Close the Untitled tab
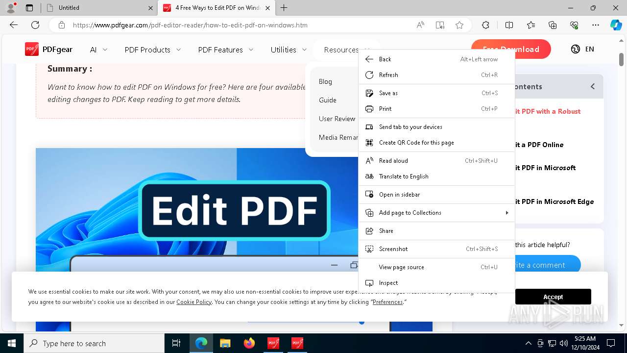The height and width of the screenshot is (353, 627). click(x=150, y=8)
